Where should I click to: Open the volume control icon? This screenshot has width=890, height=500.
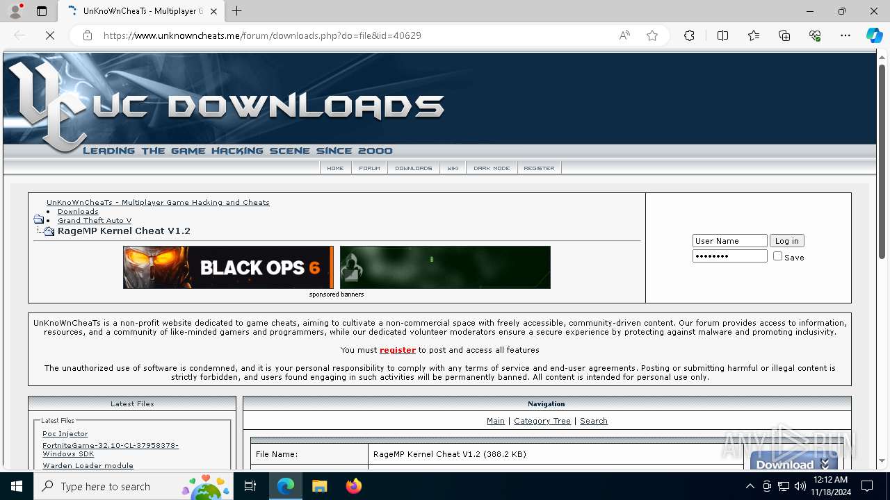800,486
